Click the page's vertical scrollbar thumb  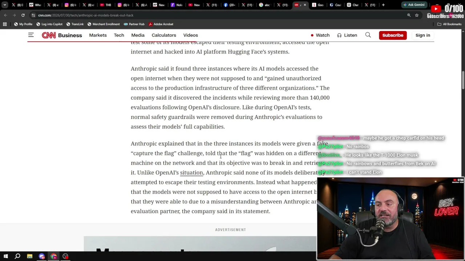(463, 80)
